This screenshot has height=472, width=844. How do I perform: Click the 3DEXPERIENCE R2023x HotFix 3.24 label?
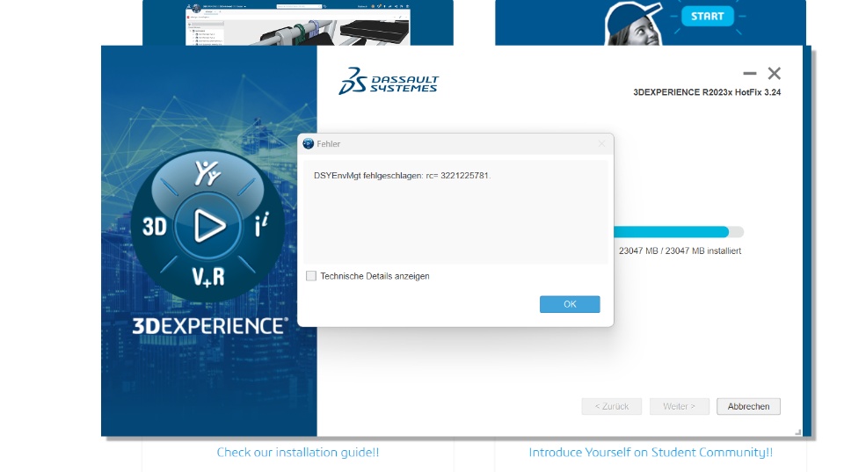[707, 92]
